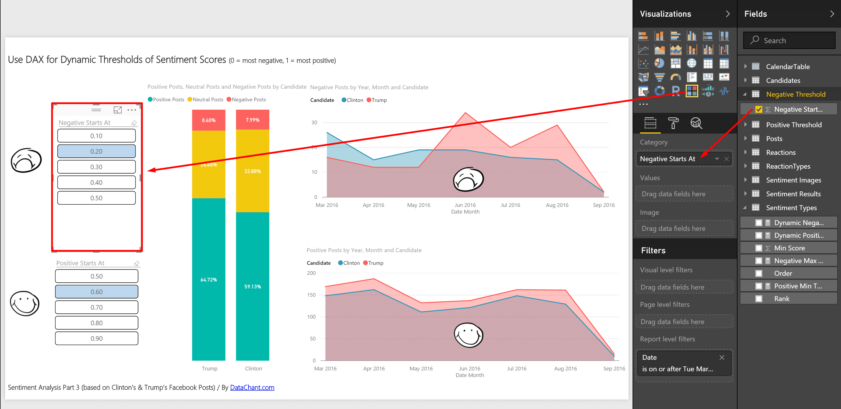Uncheck the Negative Start field checkbox

[x=759, y=109]
